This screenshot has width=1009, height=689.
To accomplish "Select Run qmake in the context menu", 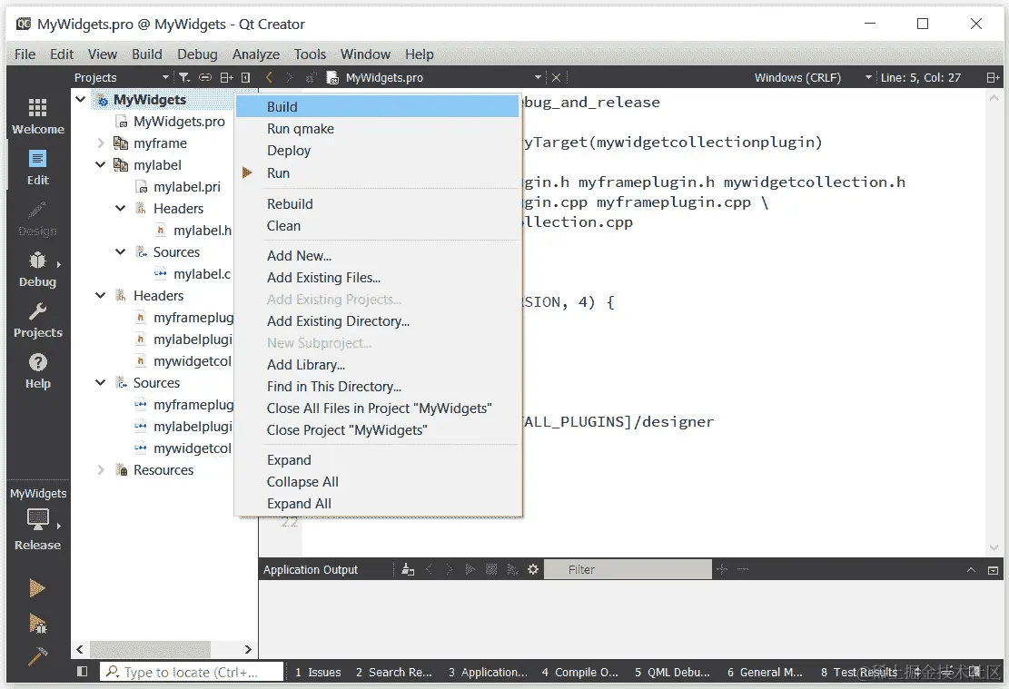I will (377, 129).
